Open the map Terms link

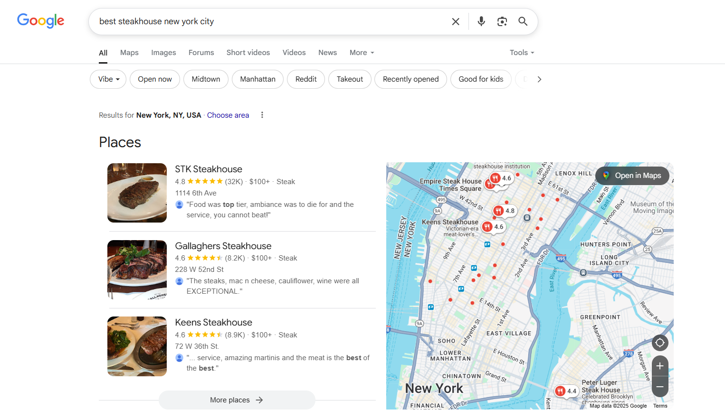[660, 406]
